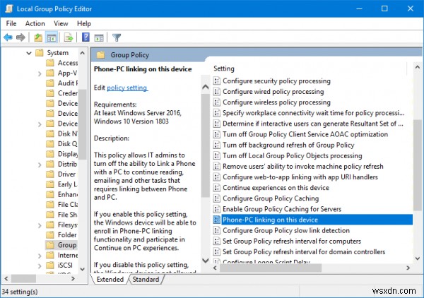Click the Setting column header
424x298 pixels.
tap(224, 68)
